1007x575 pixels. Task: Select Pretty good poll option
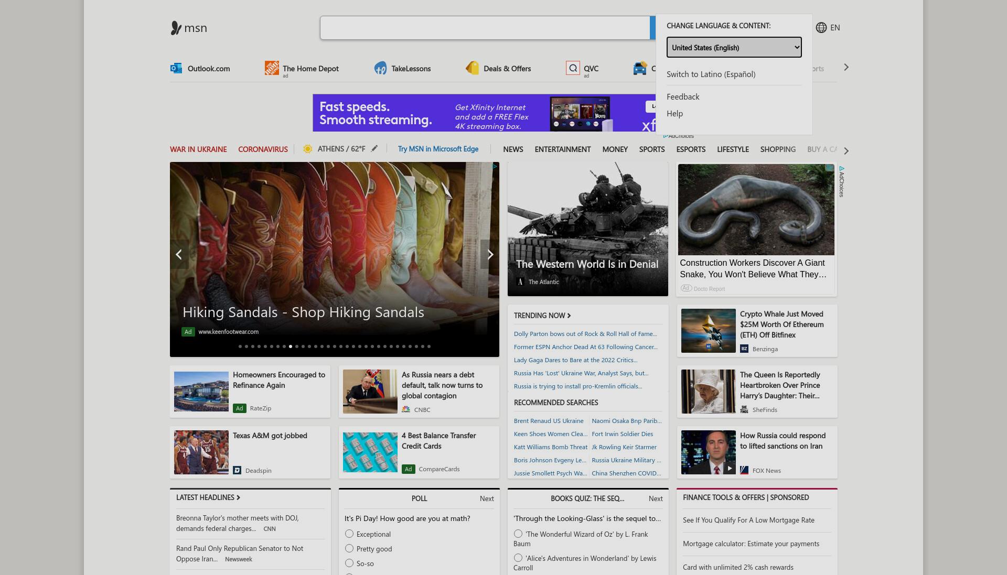(349, 548)
